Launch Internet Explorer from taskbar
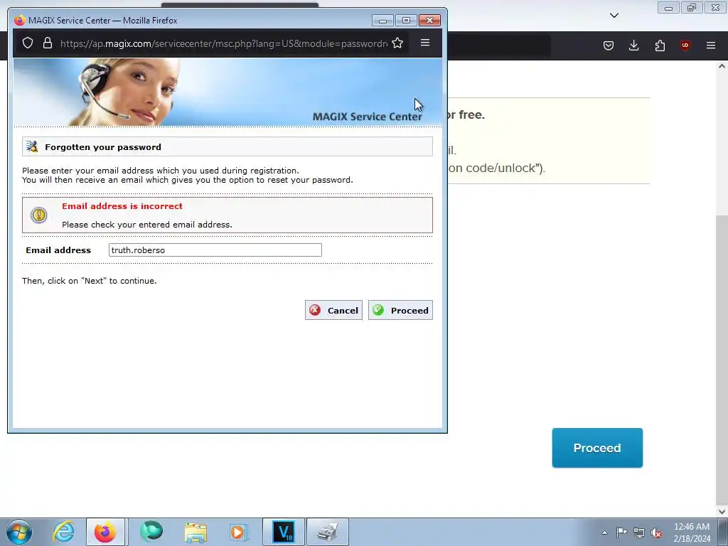The image size is (728, 546). tap(63, 532)
